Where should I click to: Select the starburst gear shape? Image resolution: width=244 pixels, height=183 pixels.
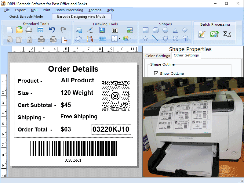[166, 38]
